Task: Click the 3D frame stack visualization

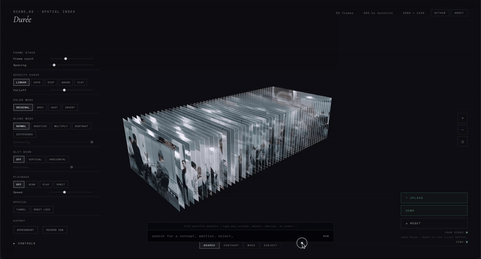Action: coord(227,148)
